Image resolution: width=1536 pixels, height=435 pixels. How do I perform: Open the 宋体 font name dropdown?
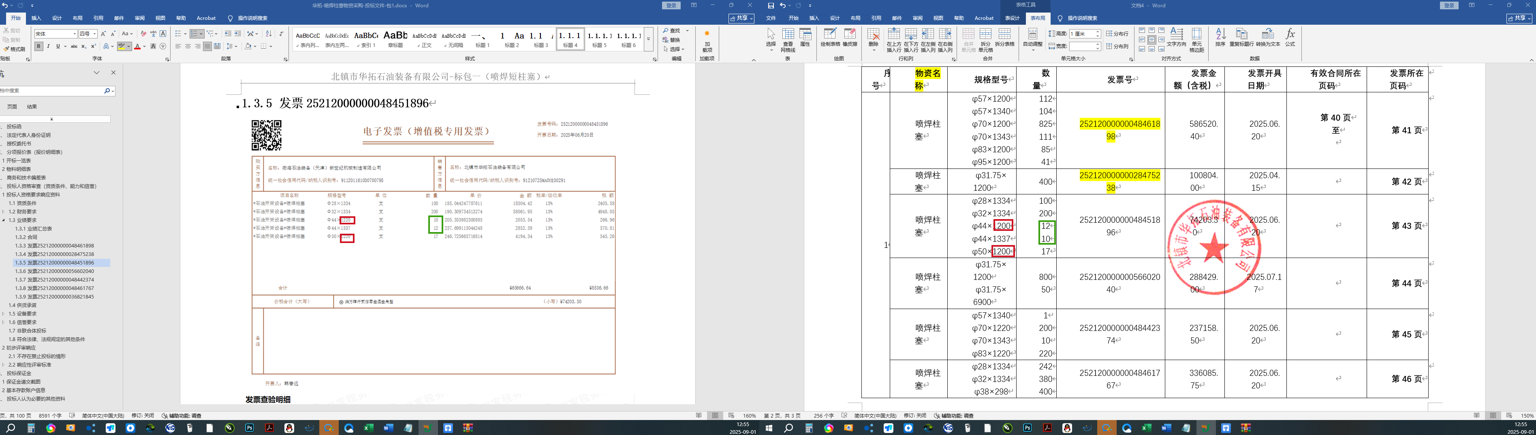point(75,34)
